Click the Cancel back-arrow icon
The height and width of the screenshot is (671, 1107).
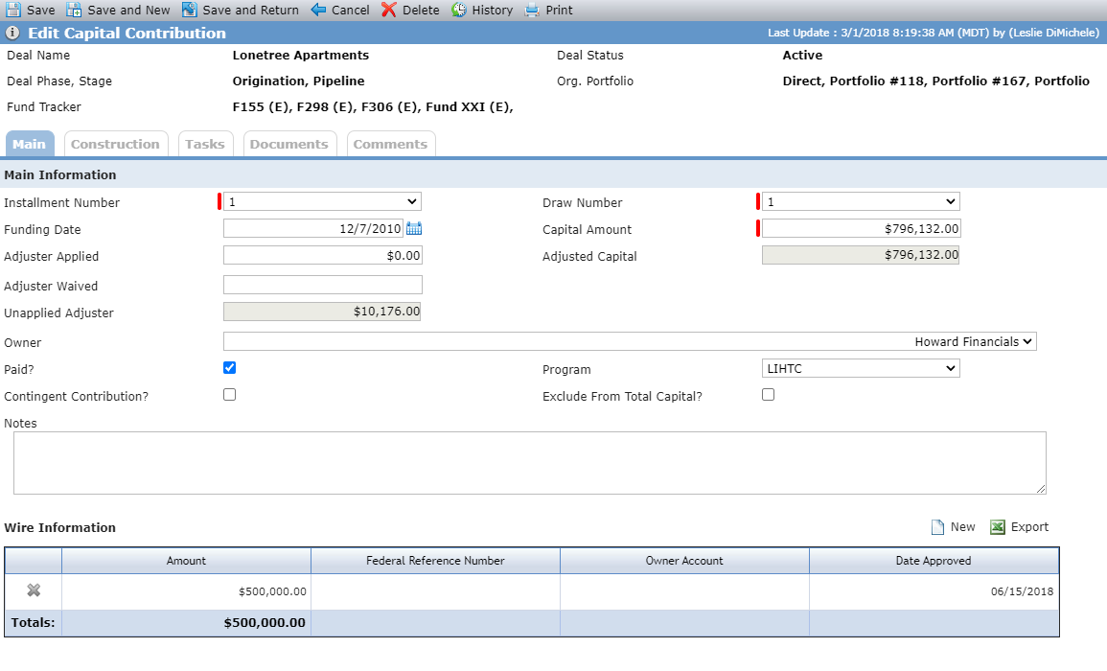pyautogui.click(x=318, y=10)
